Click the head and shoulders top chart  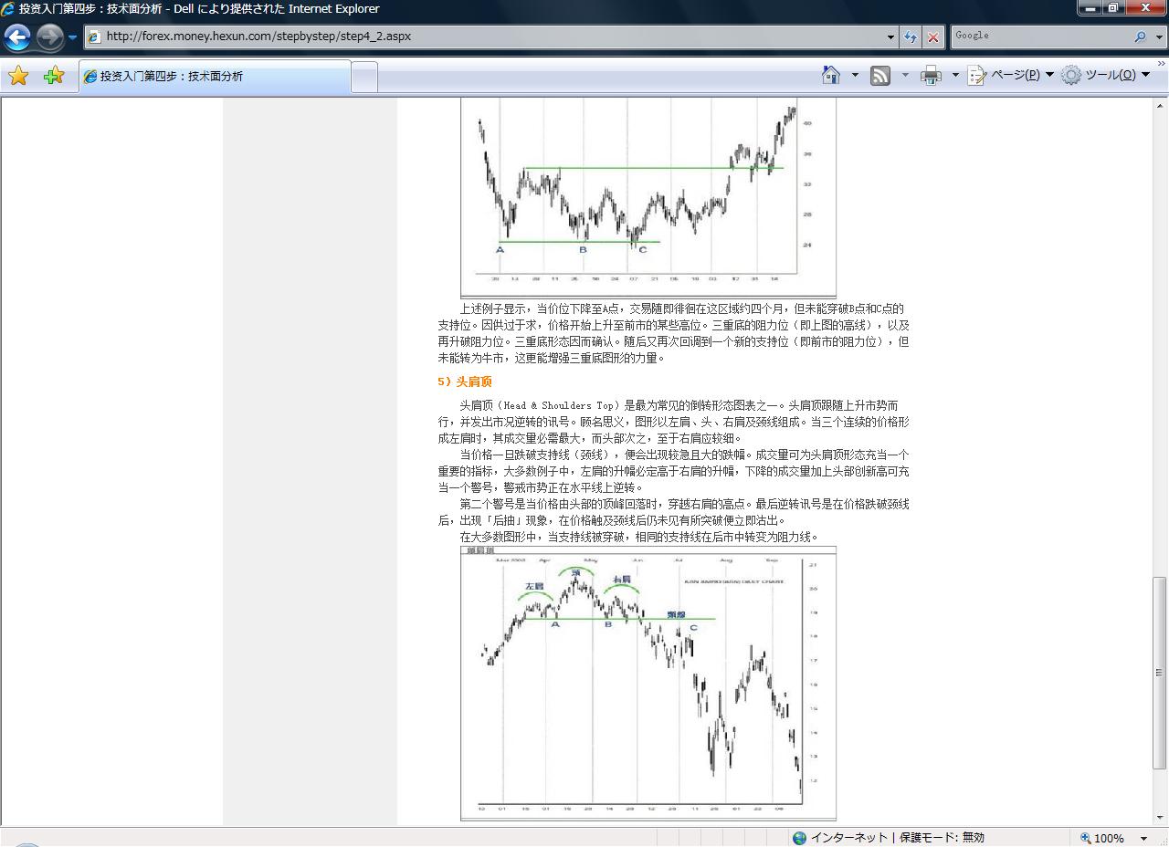648,683
